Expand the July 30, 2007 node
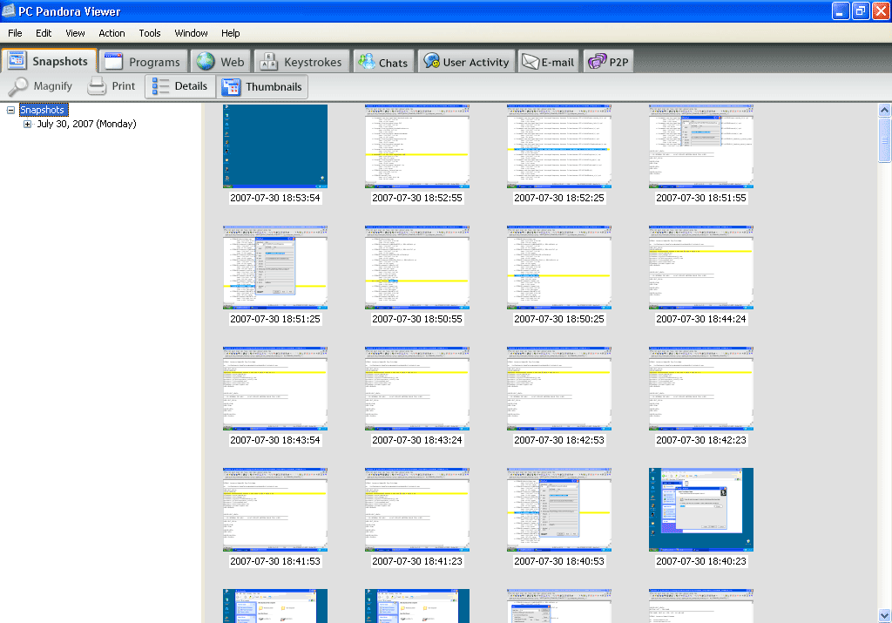This screenshot has height=623, width=892. (28, 124)
